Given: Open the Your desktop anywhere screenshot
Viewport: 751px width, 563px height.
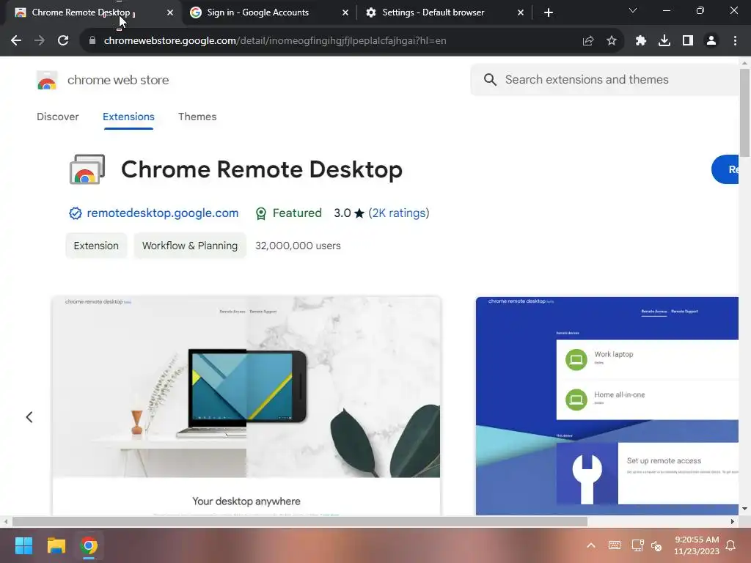Looking at the screenshot, I should 246,406.
